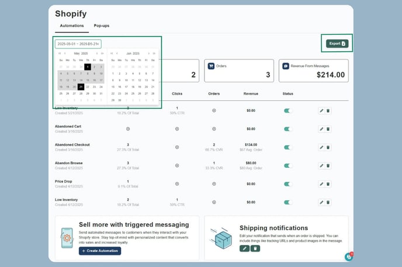
Task: Delete the Low Inventory automation created 5/21/2025
Action: 328,111
